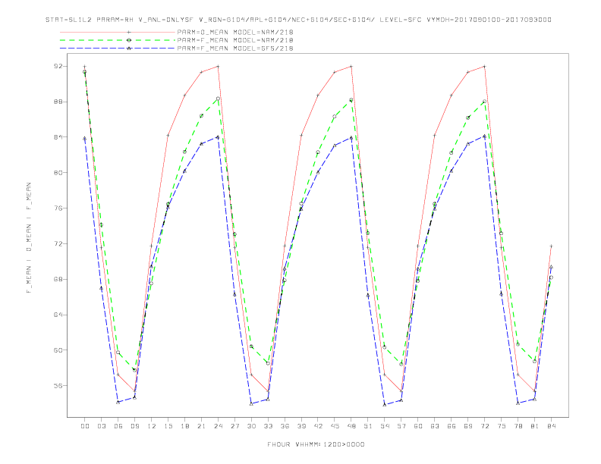Image resolution: width=601 pixels, height=464 pixels.
Task: Click y-axis tick label 84
Action: tap(58, 137)
